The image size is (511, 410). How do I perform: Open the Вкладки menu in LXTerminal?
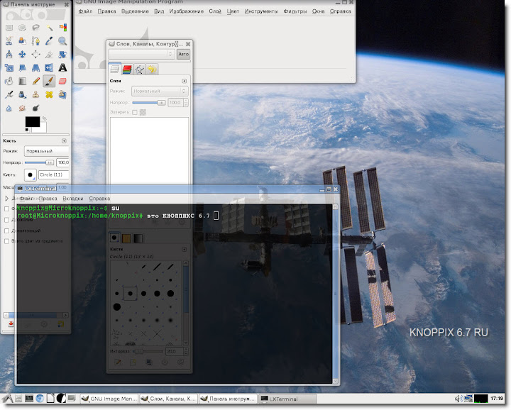coord(72,199)
